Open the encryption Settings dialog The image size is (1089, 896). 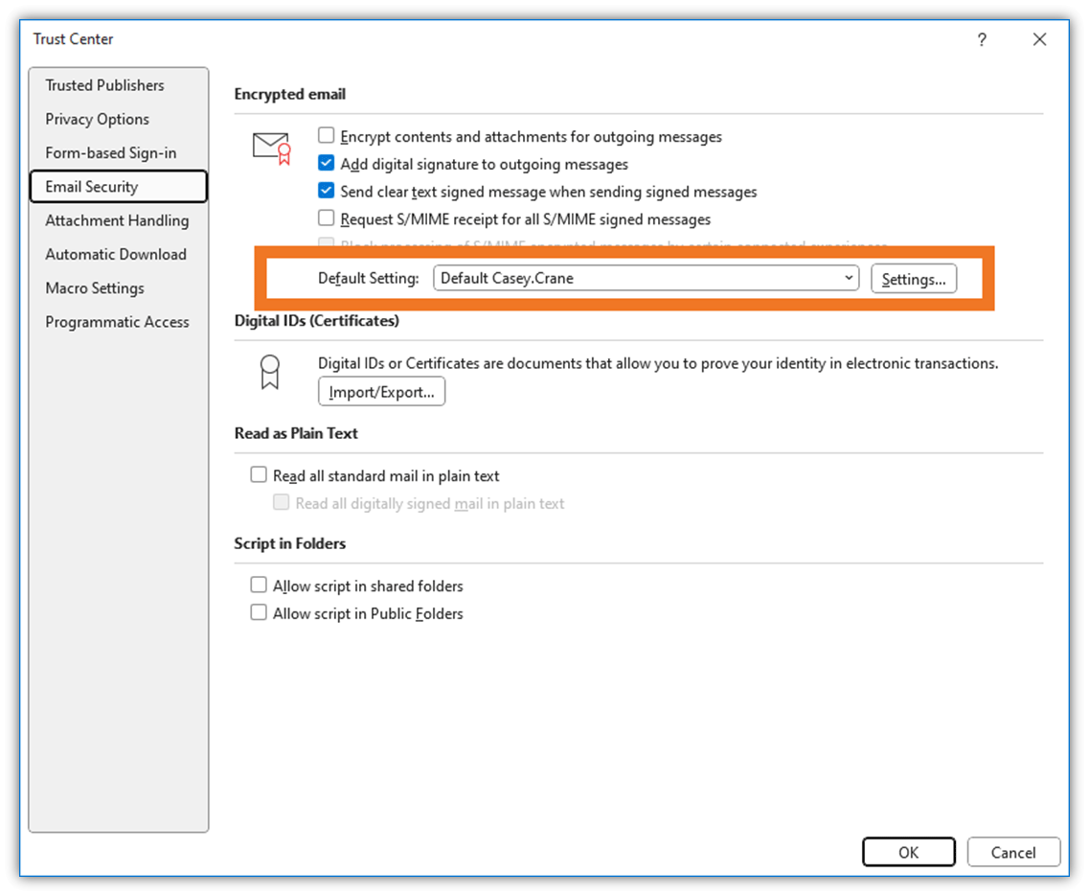[x=913, y=278]
